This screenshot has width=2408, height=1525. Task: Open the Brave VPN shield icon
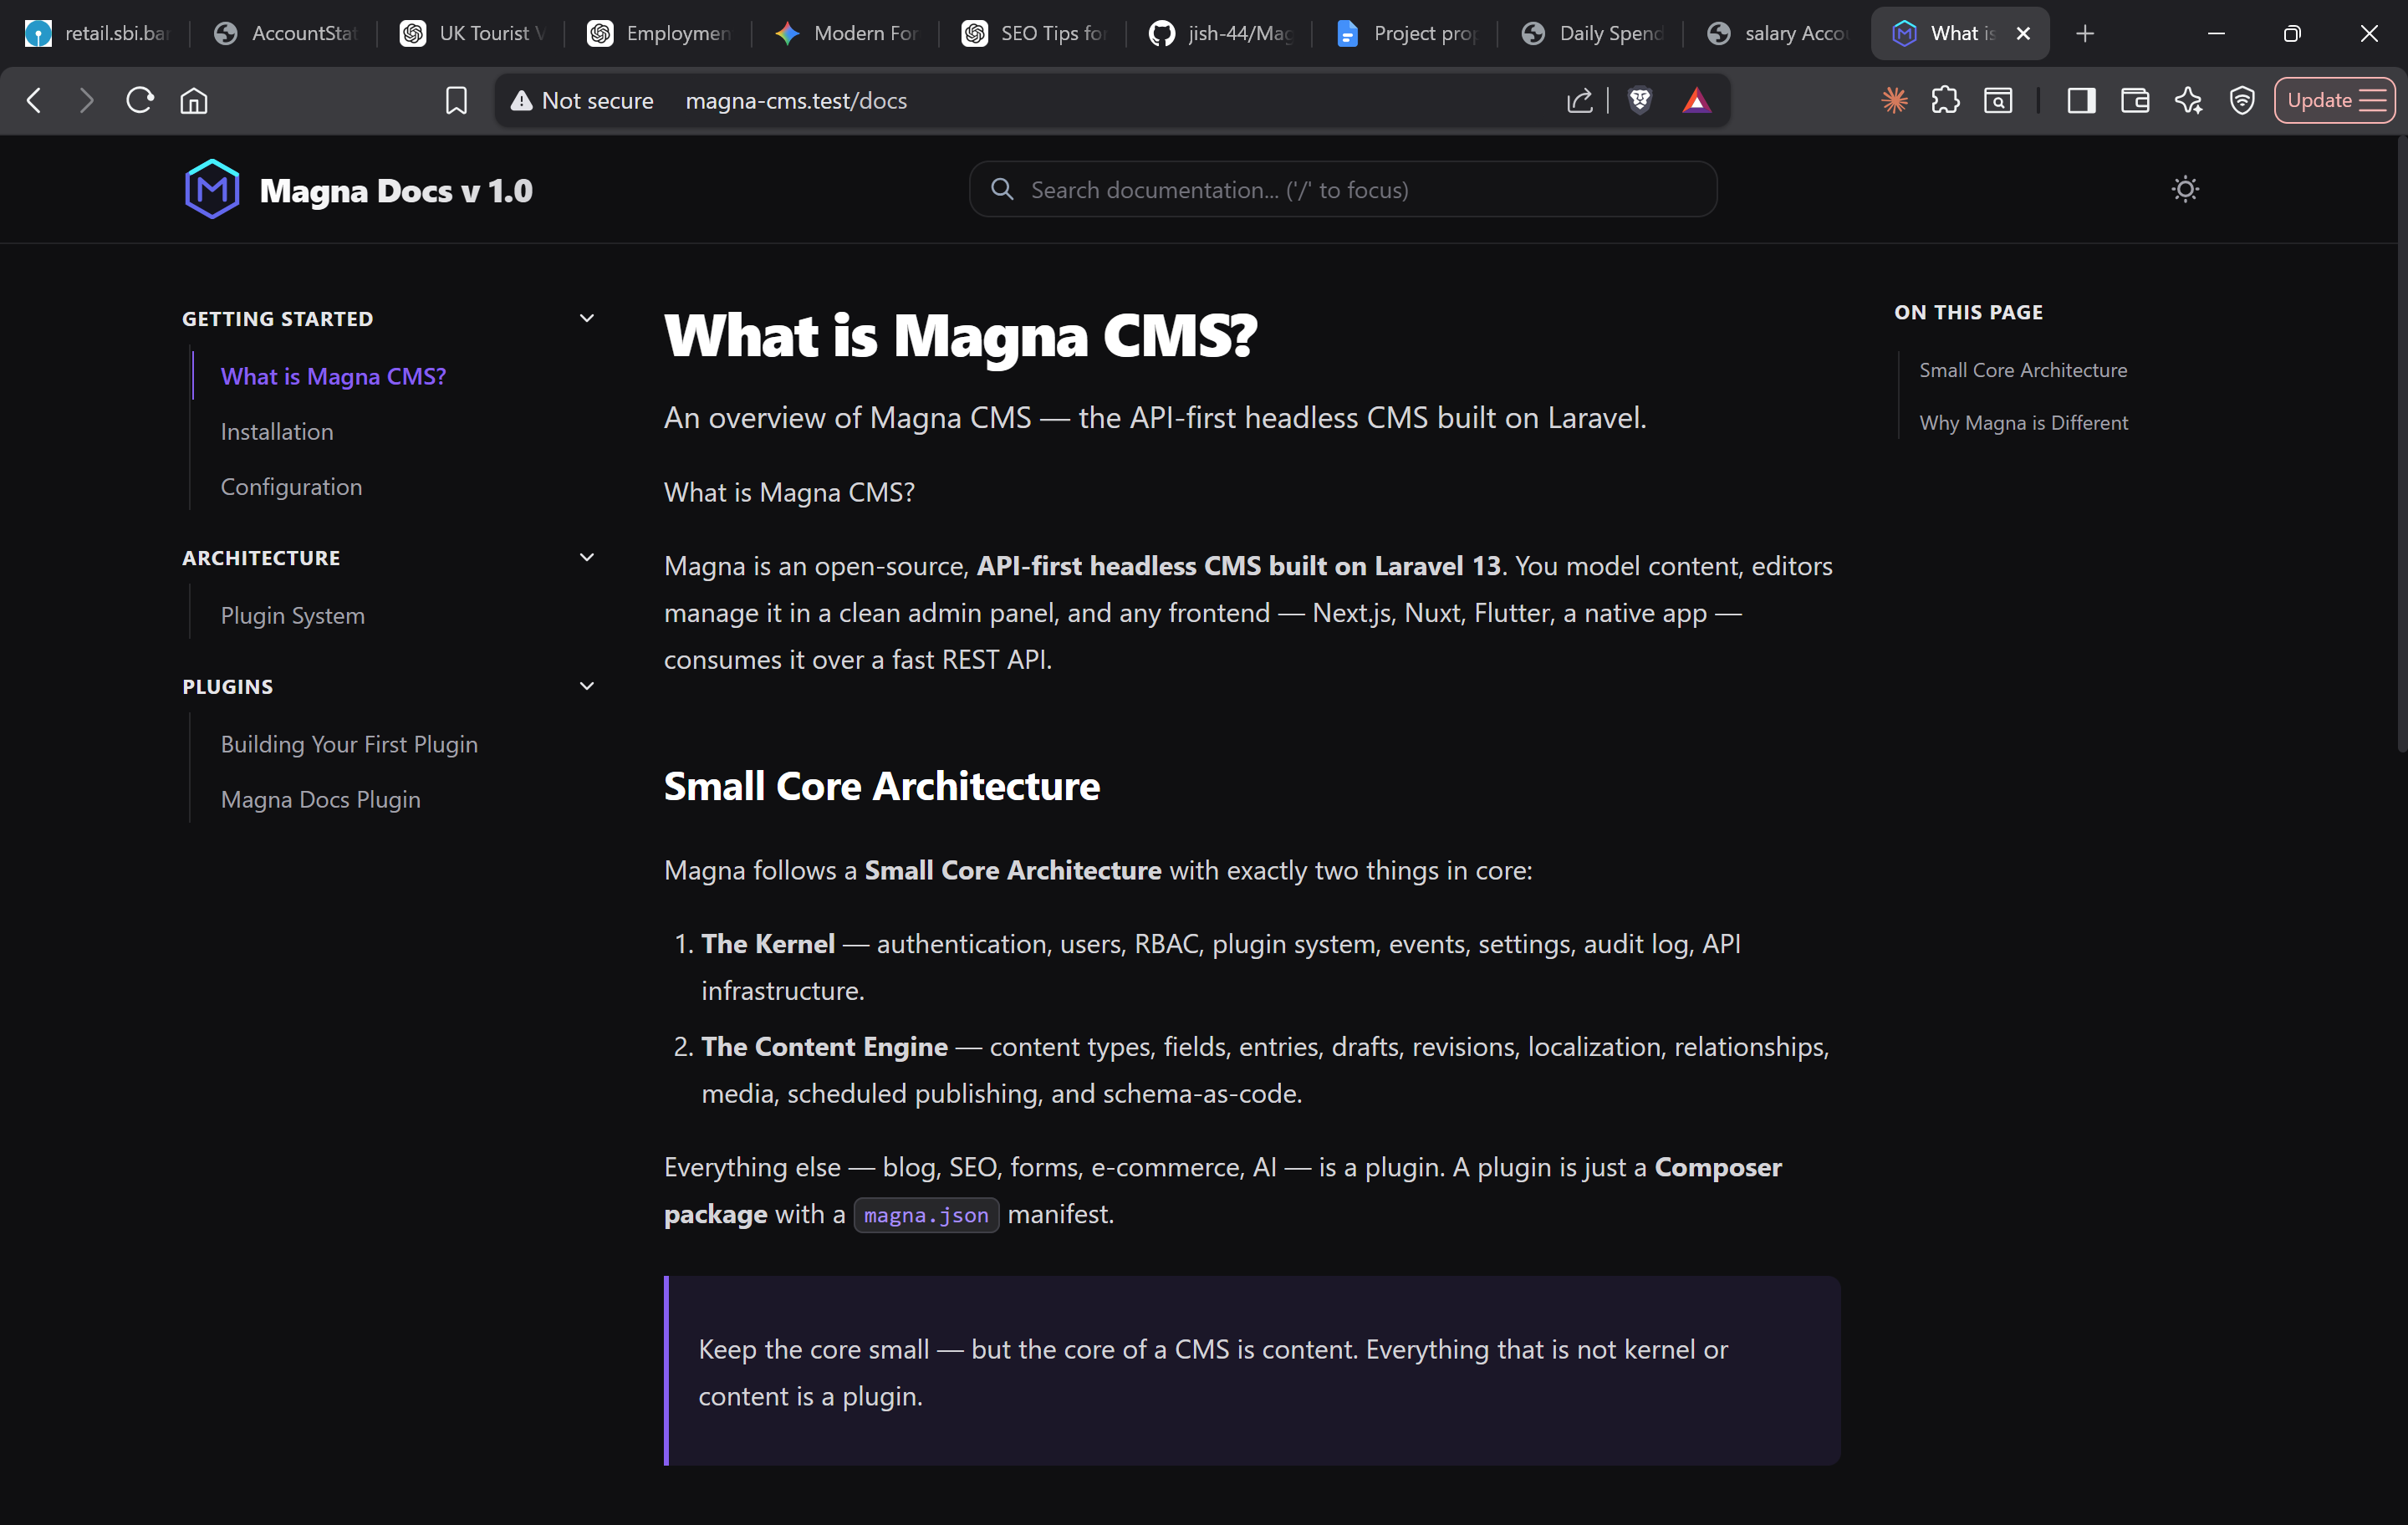[2242, 101]
